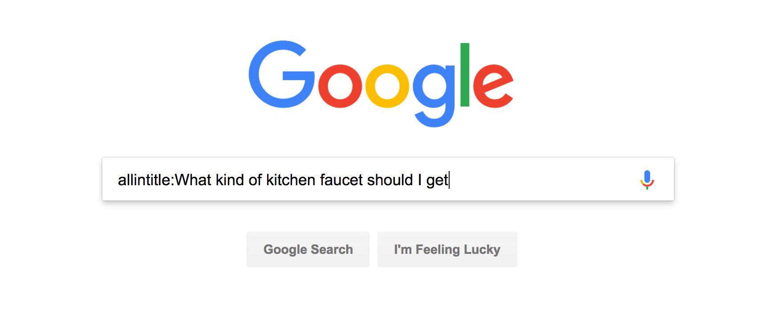The image size is (779, 326).
Task: Click the red letter e in logo
Action: coord(493,86)
